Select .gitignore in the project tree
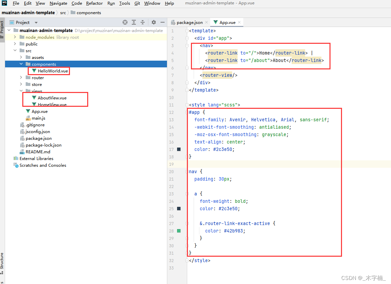The height and width of the screenshot is (284, 391). click(x=35, y=125)
